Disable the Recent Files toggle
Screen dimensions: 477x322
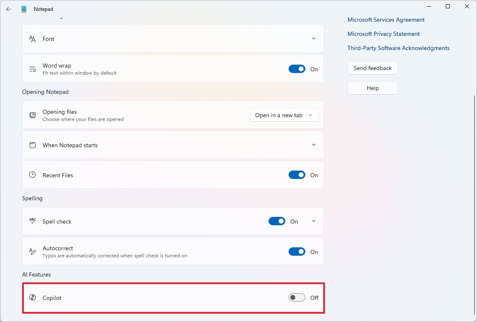297,175
